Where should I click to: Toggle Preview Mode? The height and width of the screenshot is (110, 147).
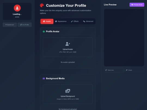(x=137, y=5)
